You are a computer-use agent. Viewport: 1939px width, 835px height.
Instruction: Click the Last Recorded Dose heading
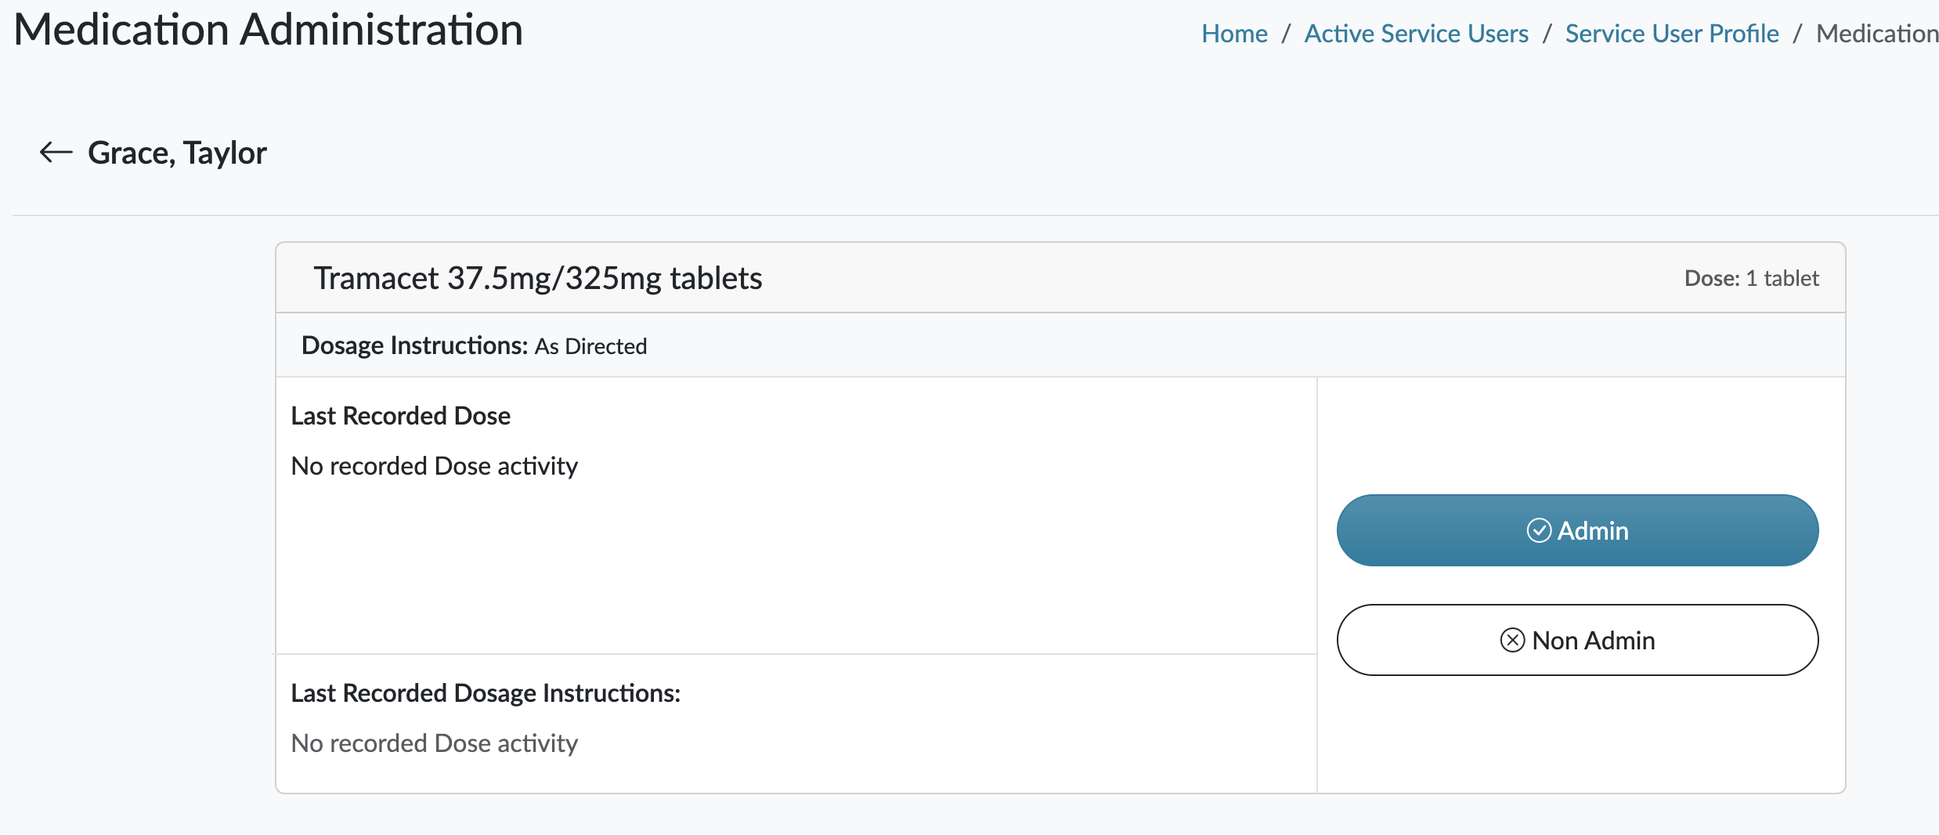[400, 416]
